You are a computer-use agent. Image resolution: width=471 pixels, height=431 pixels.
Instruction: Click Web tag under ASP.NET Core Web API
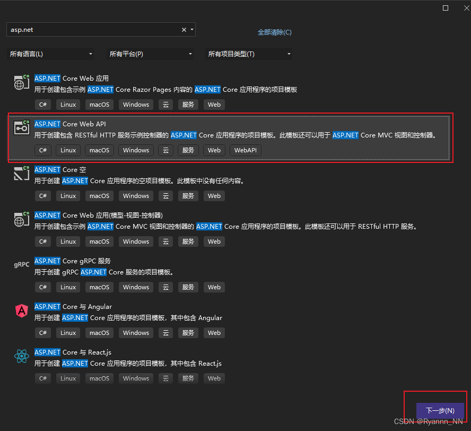pyautogui.click(x=214, y=150)
